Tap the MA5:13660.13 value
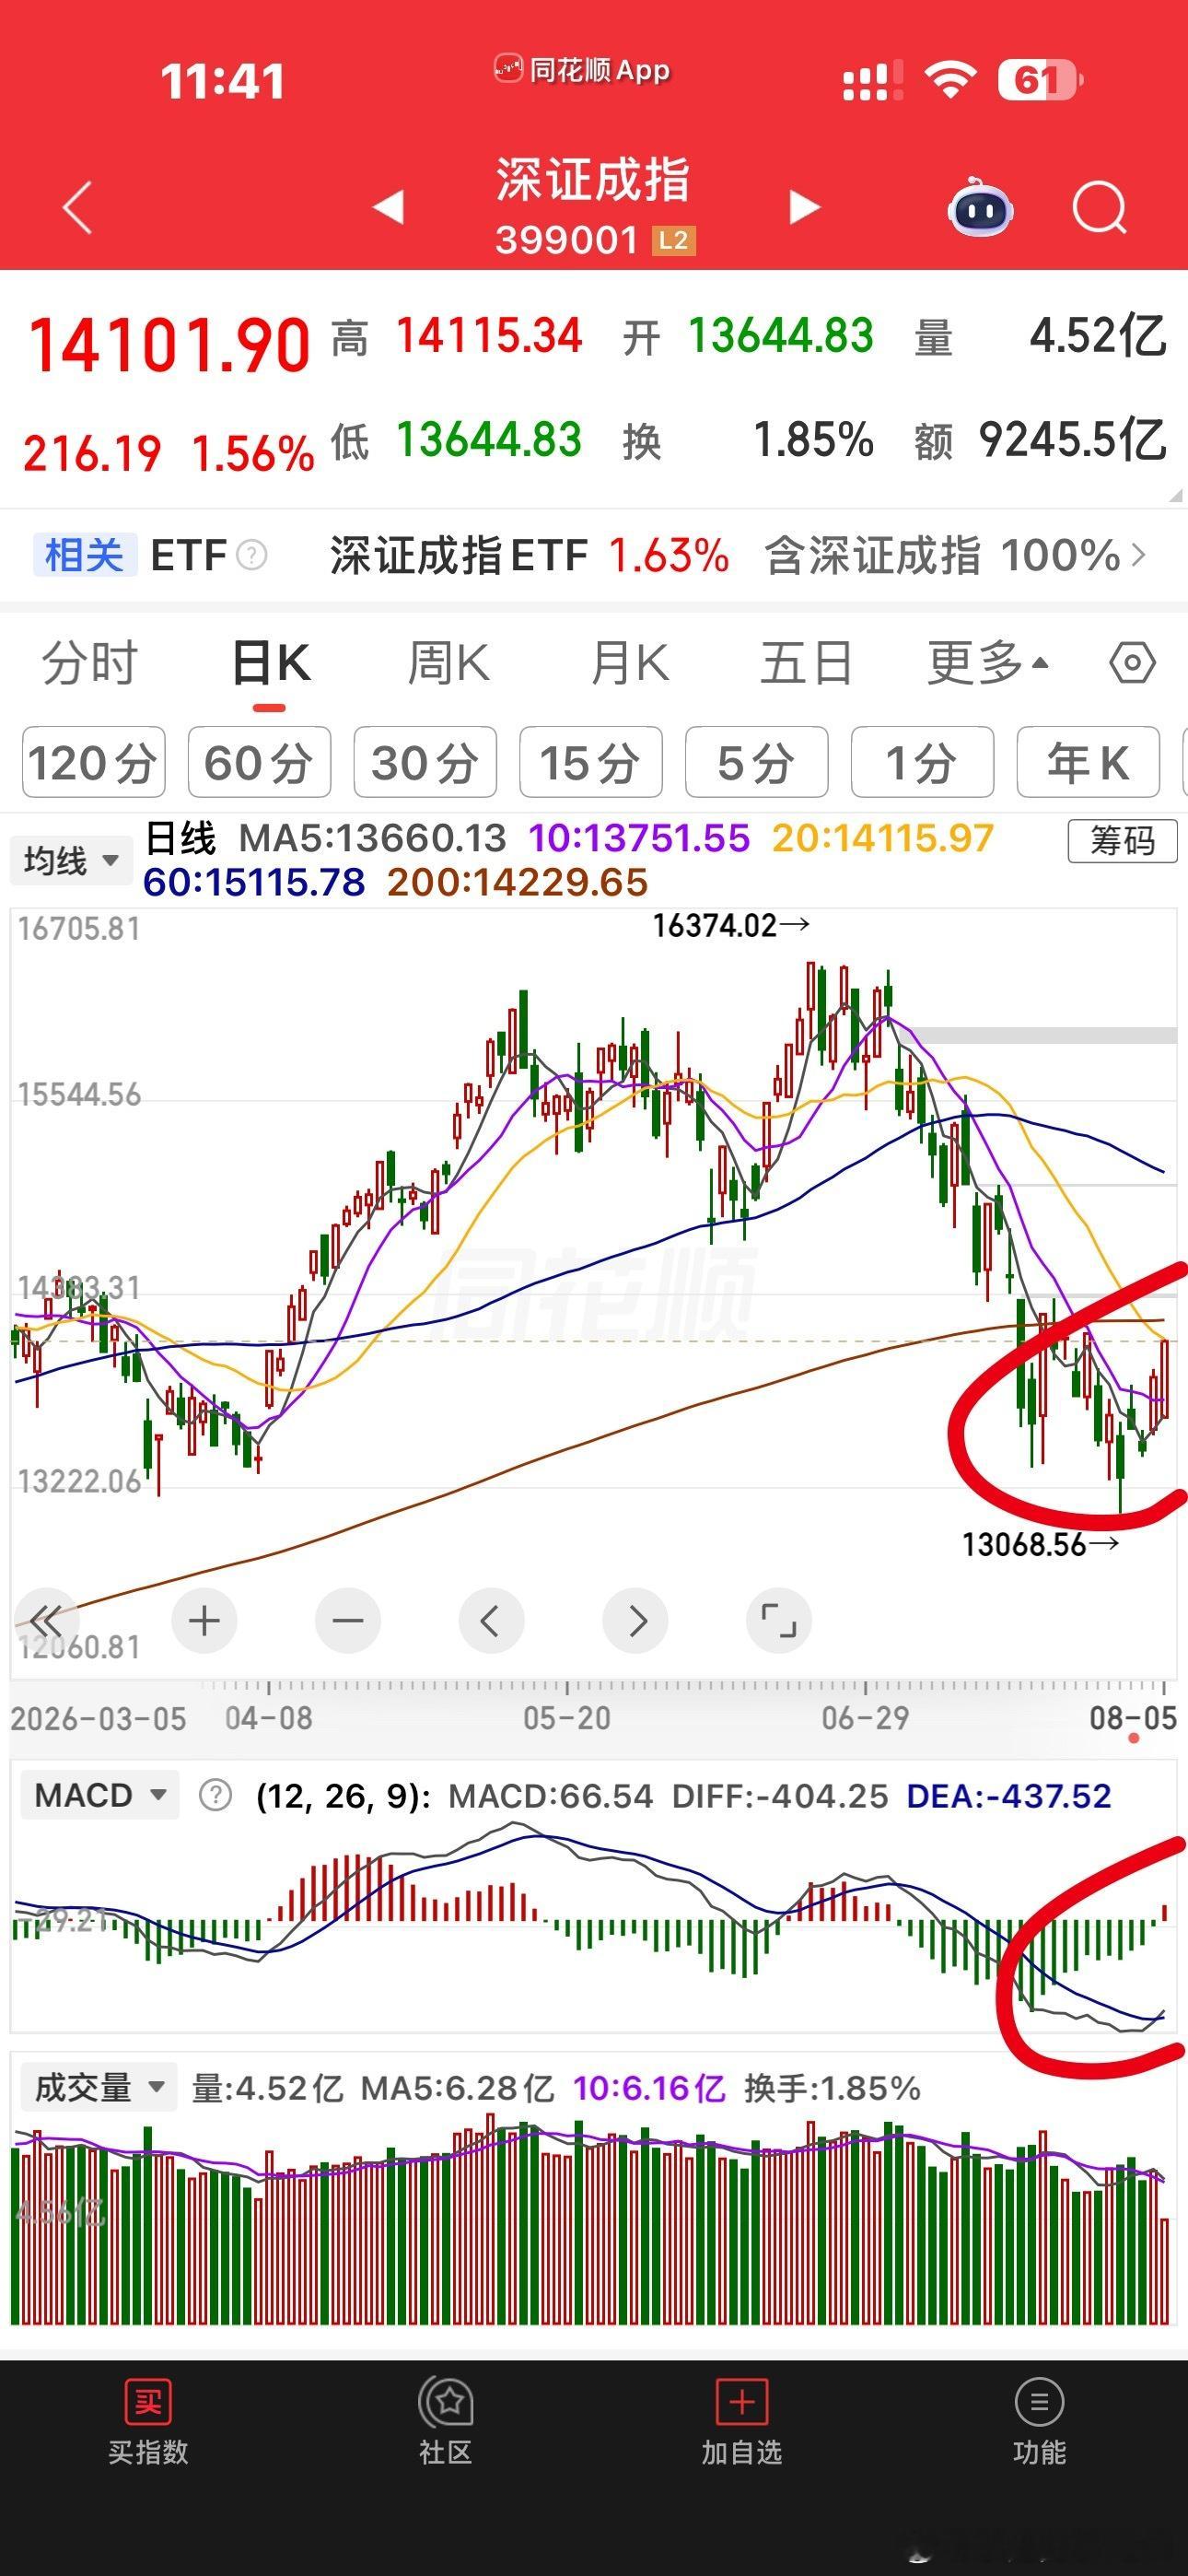This screenshot has height=2576, width=1188. pos(373,838)
